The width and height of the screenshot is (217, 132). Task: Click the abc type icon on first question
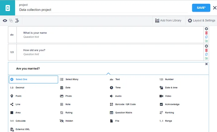point(12,35)
